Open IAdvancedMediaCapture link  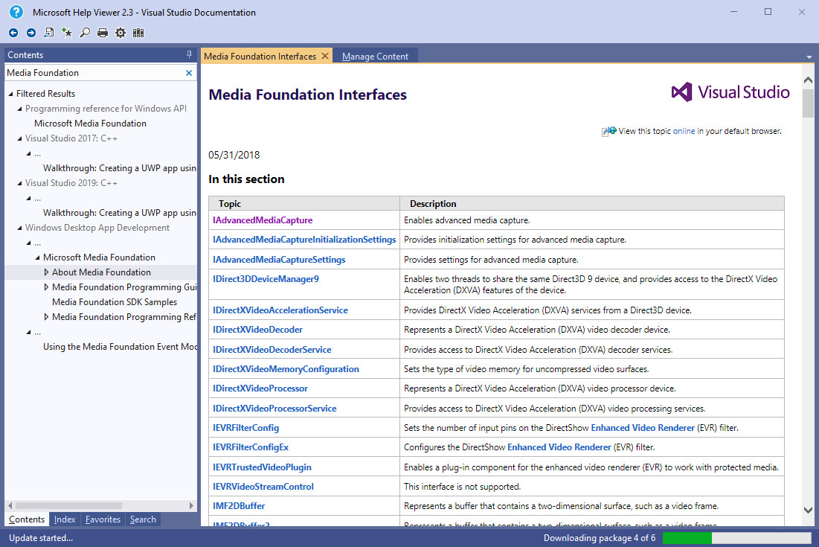[x=263, y=220]
